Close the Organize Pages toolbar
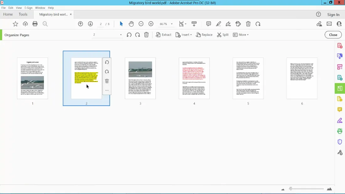The image size is (345, 194). pyautogui.click(x=333, y=35)
